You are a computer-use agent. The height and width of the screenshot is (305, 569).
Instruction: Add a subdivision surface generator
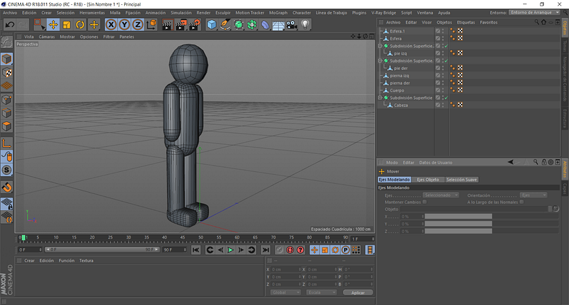click(239, 25)
